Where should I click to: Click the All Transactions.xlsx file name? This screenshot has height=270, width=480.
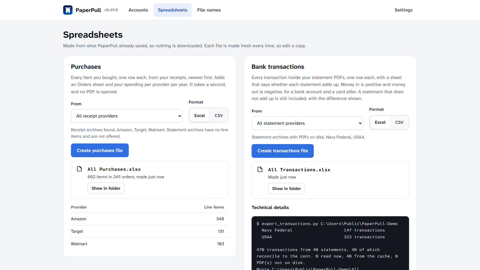coord(299,170)
